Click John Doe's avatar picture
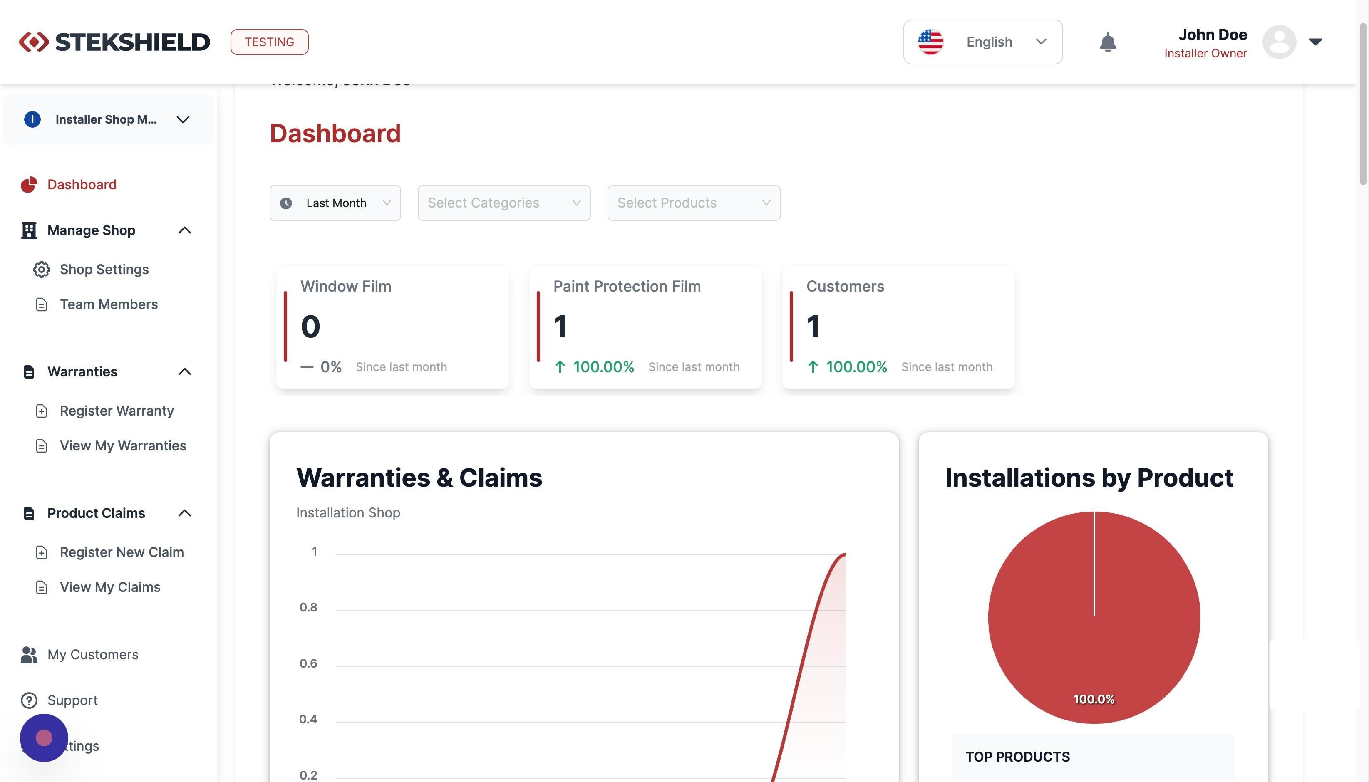The image size is (1369, 782). point(1279,42)
